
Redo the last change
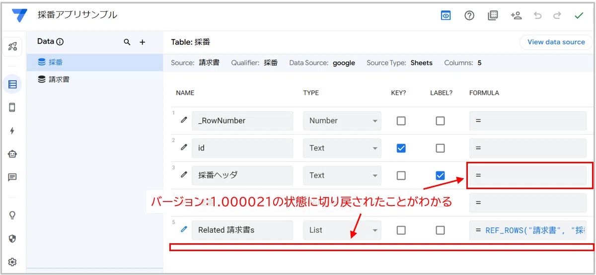(557, 15)
